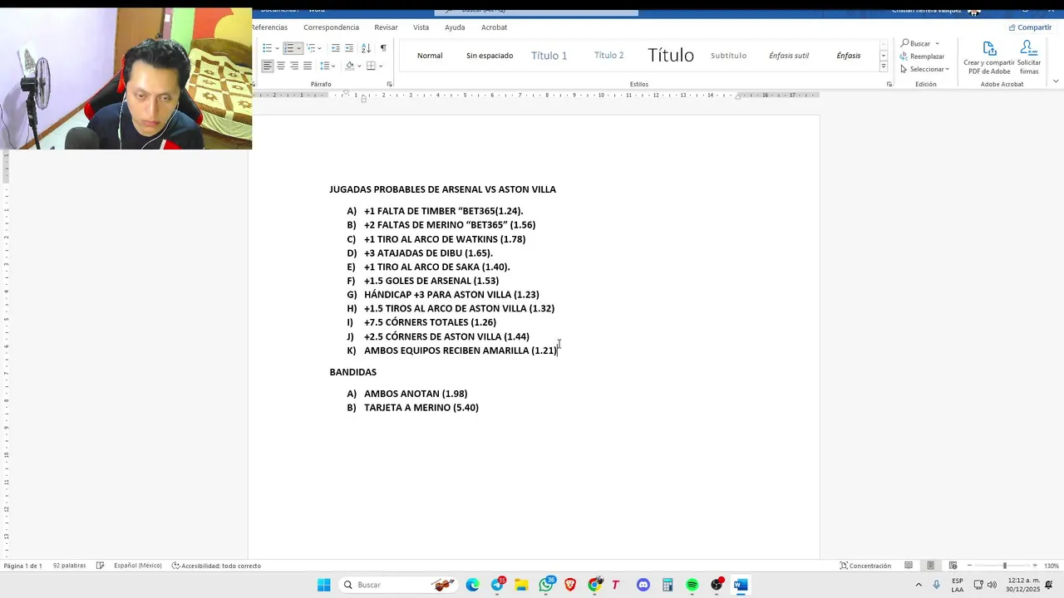The height and width of the screenshot is (598, 1064).
Task: Expand borders dropdown arrow
Action: tap(381, 66)
